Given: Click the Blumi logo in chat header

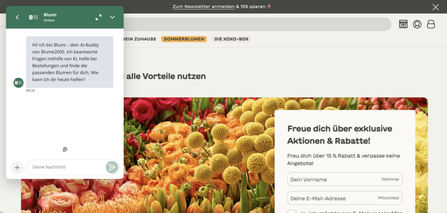Looking at the screenshot, I should (x=34, y=17).
